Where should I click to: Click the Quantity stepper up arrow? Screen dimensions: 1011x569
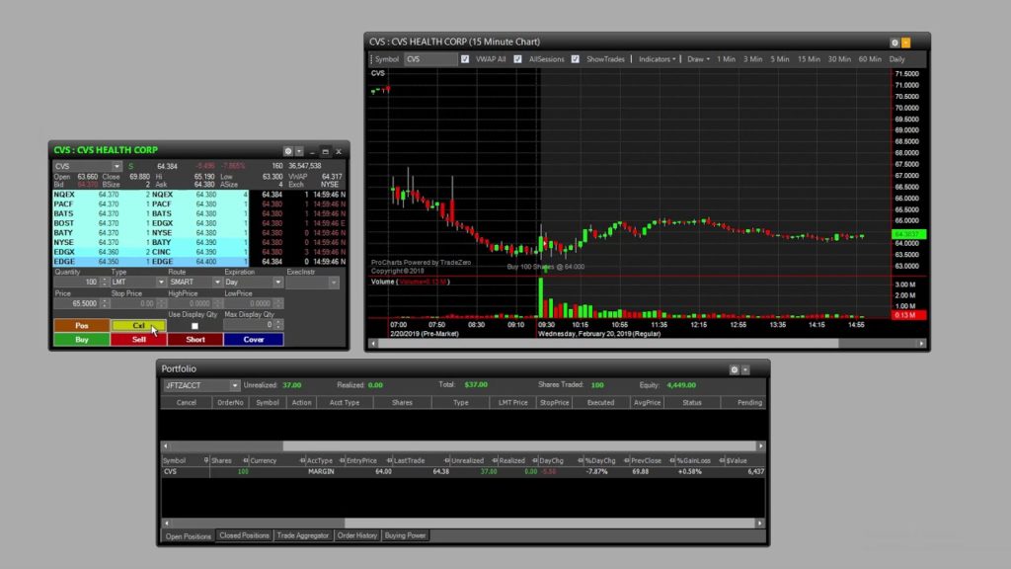104,279
